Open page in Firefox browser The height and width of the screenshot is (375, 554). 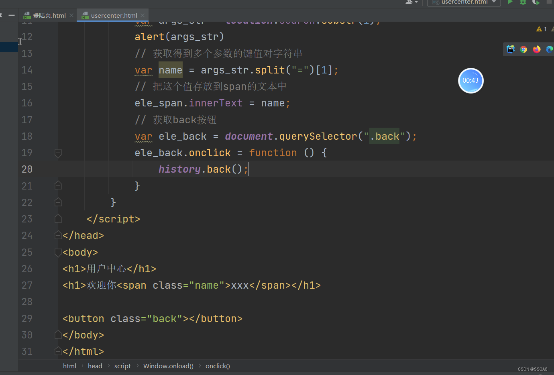[x=537, y=49]
